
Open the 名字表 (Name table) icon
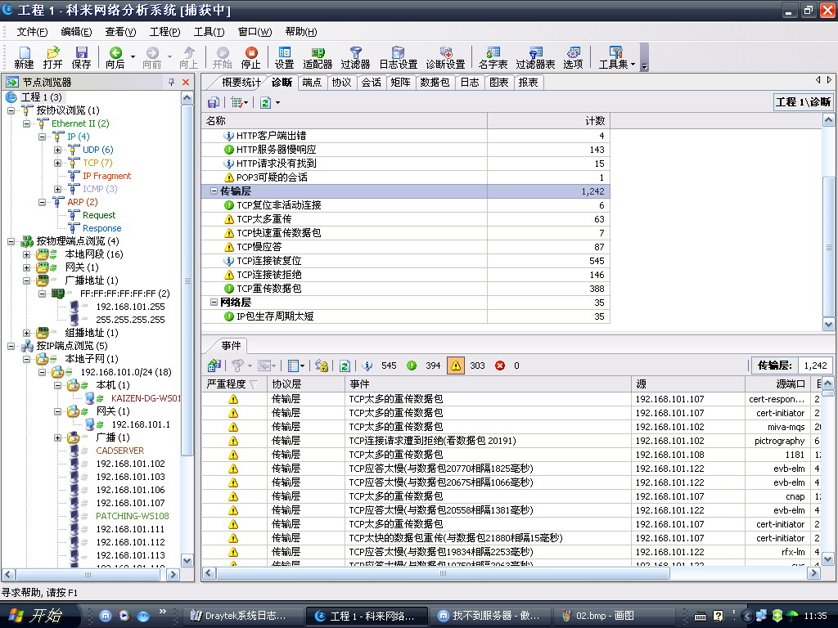493,57
